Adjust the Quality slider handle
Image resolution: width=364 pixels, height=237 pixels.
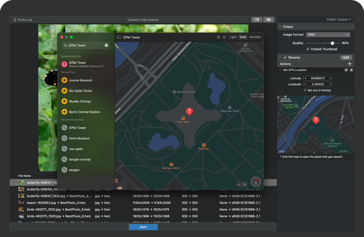click(x=332, y=43)
